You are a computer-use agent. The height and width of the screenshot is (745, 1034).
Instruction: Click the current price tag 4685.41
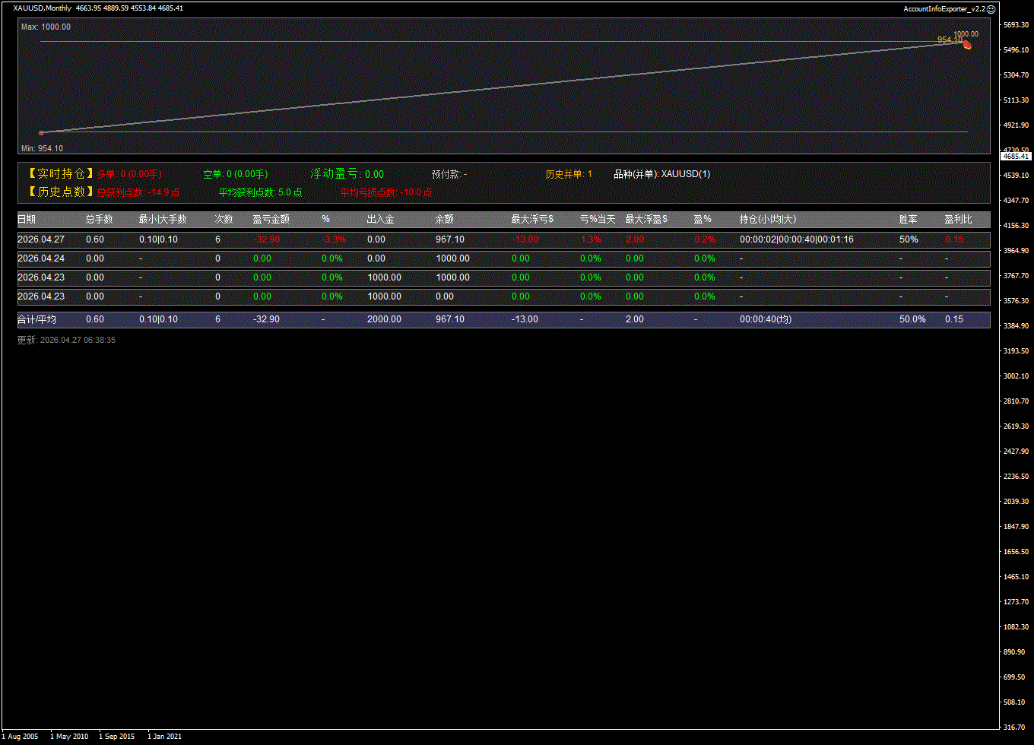tap(1016, 156)
